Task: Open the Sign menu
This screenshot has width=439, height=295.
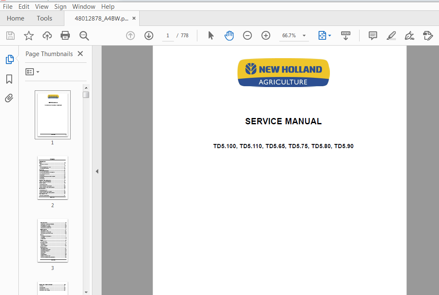Action: (x=60, y=6)
